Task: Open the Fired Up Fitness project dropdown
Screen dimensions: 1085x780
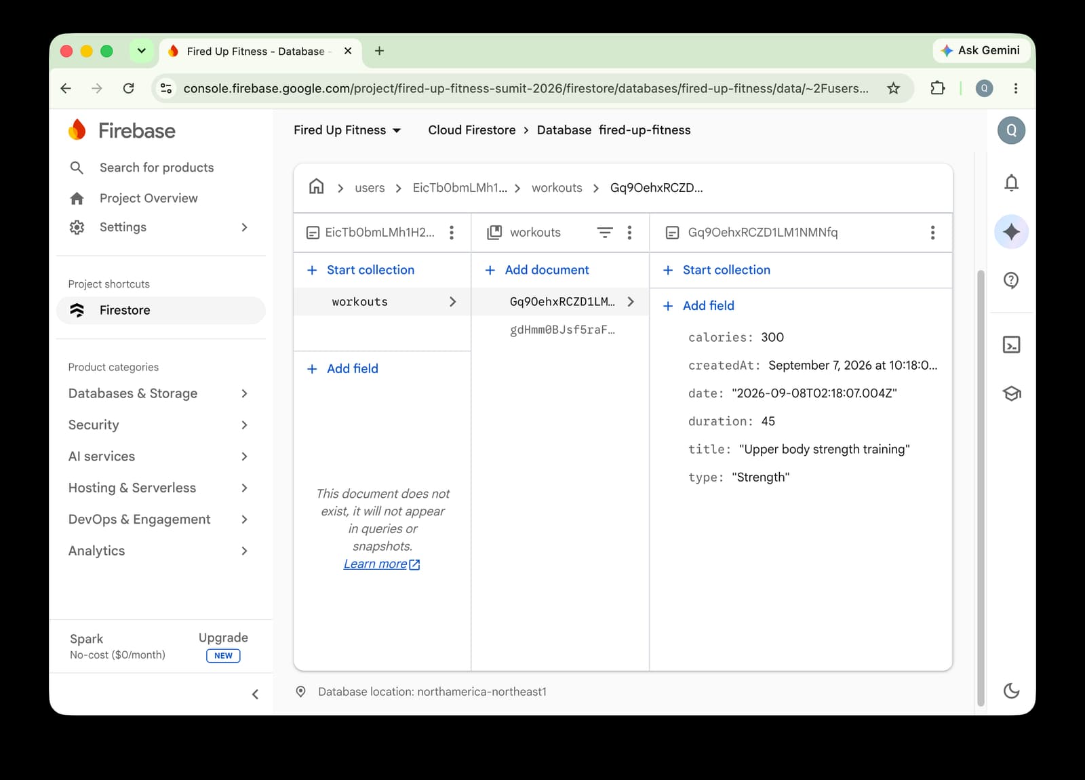Action: (347, 130)
